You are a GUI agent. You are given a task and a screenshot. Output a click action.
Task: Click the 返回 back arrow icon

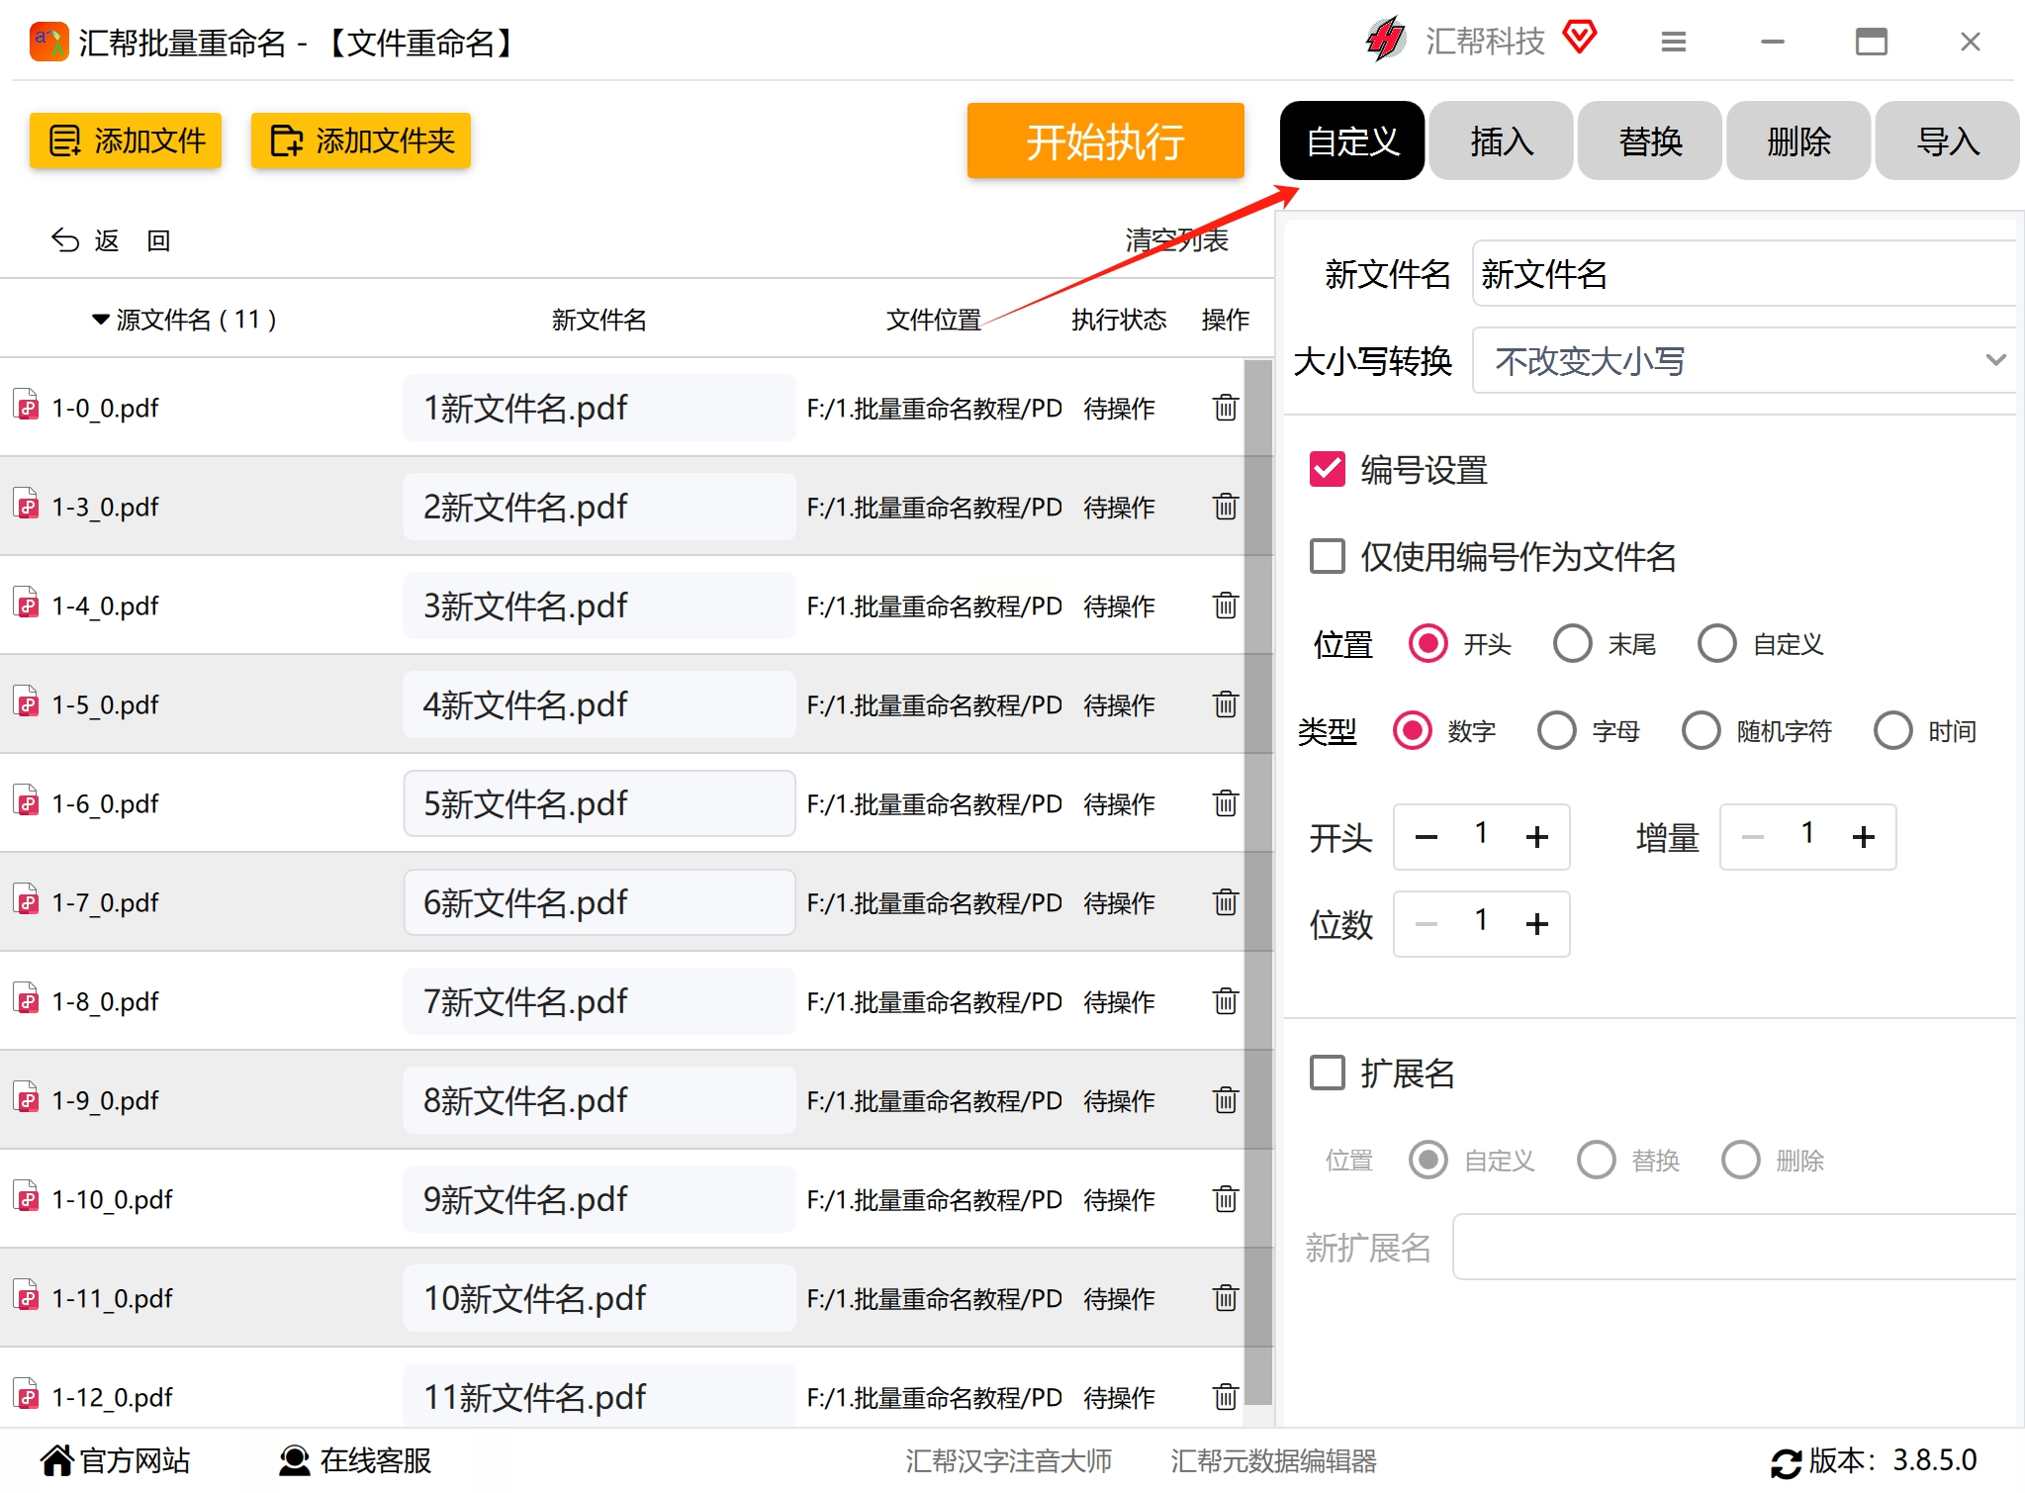point(65,240)
